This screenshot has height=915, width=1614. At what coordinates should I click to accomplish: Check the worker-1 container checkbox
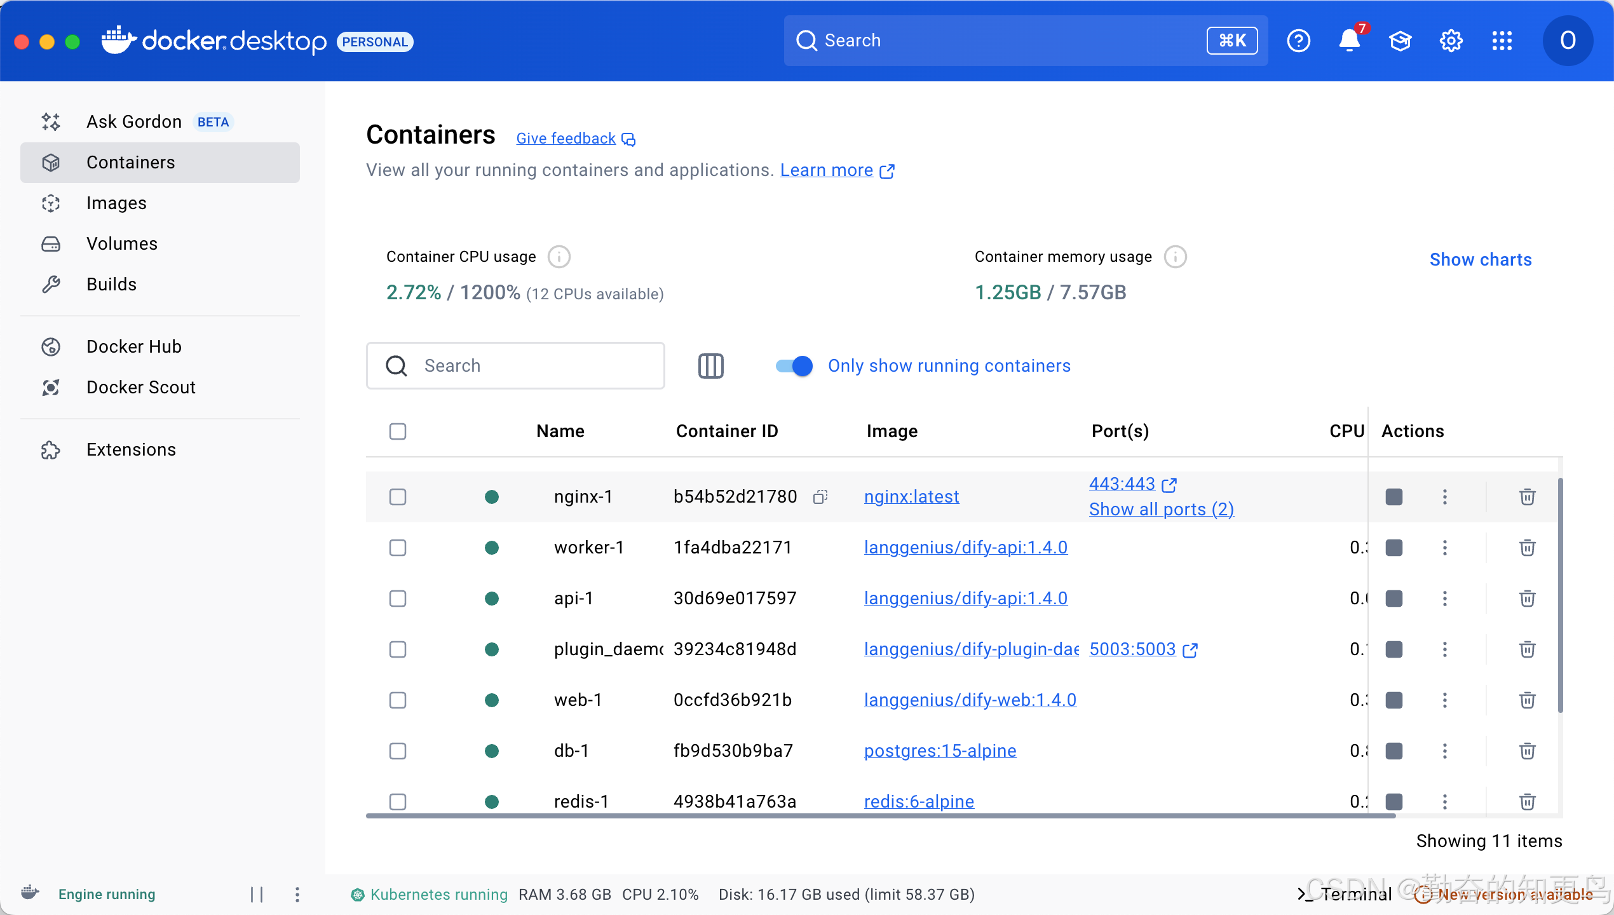398,548
